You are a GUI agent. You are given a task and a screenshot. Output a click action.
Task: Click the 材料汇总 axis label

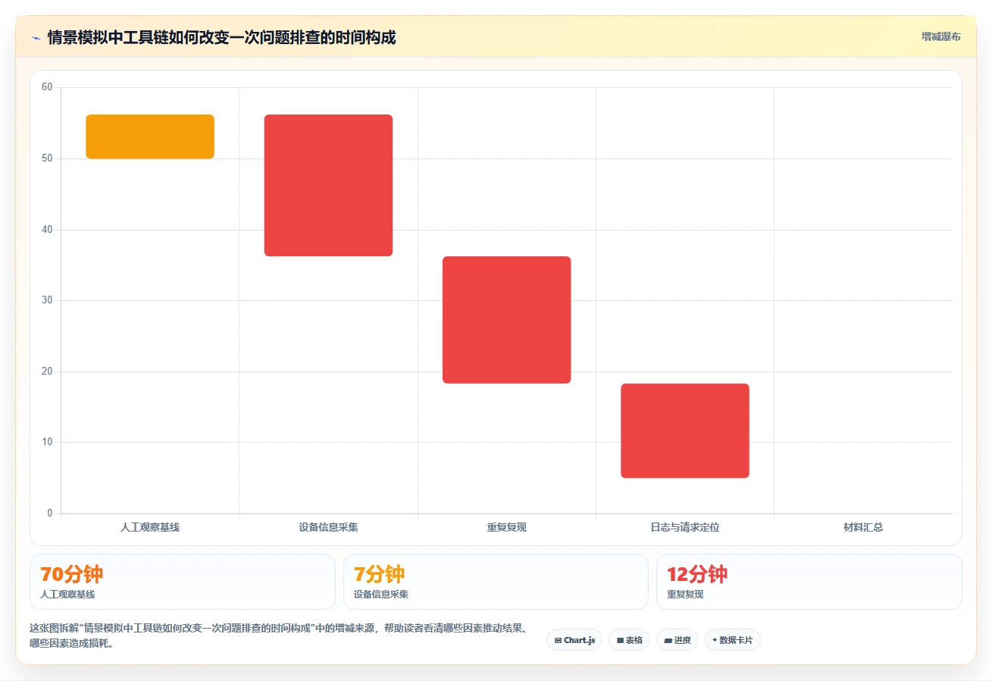[863, 527]
